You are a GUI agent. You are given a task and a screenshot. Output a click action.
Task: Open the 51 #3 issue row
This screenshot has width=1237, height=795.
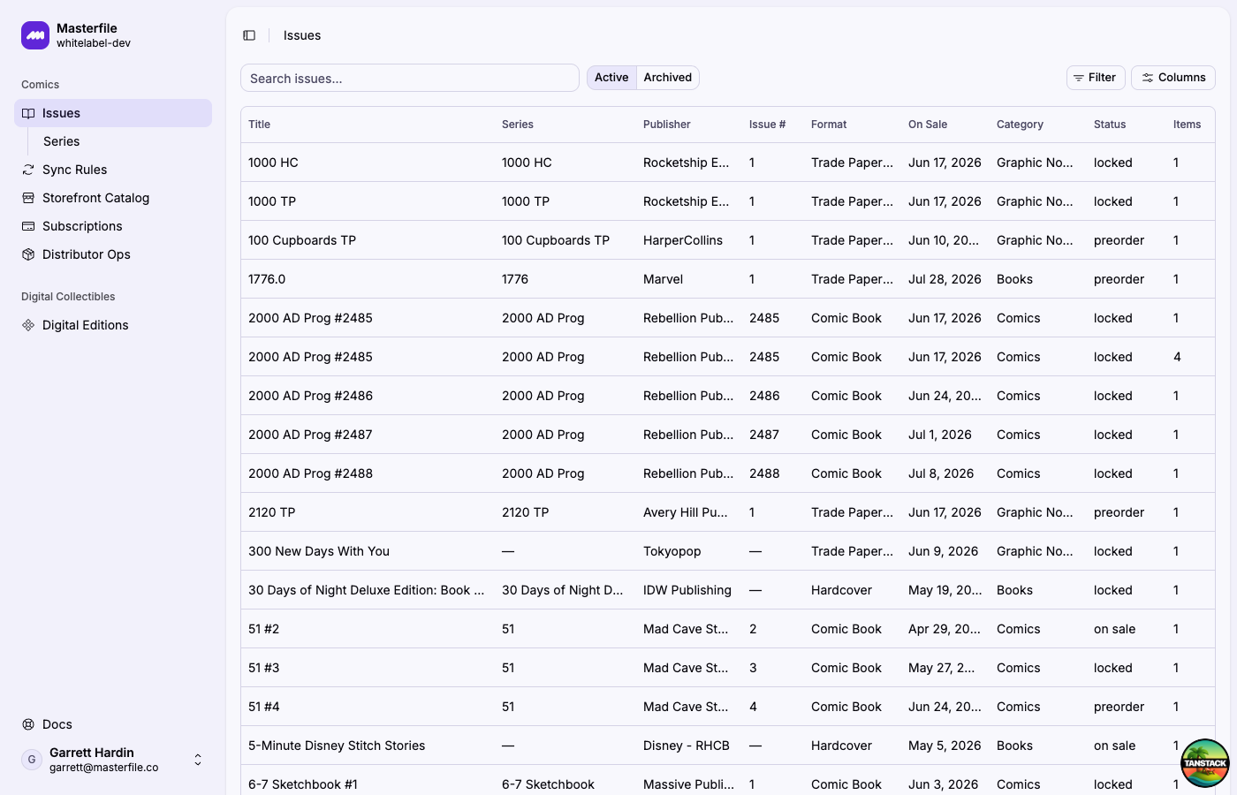coord(727,668)
